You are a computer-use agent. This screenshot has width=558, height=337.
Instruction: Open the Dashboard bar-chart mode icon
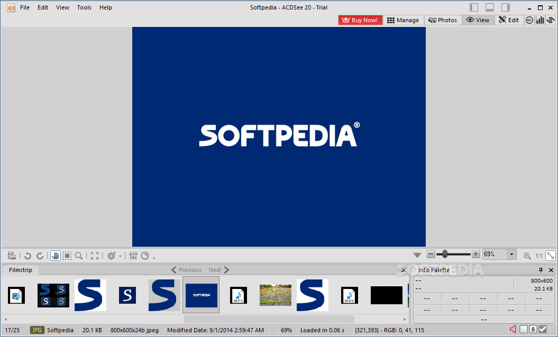(x=540, y=20)
